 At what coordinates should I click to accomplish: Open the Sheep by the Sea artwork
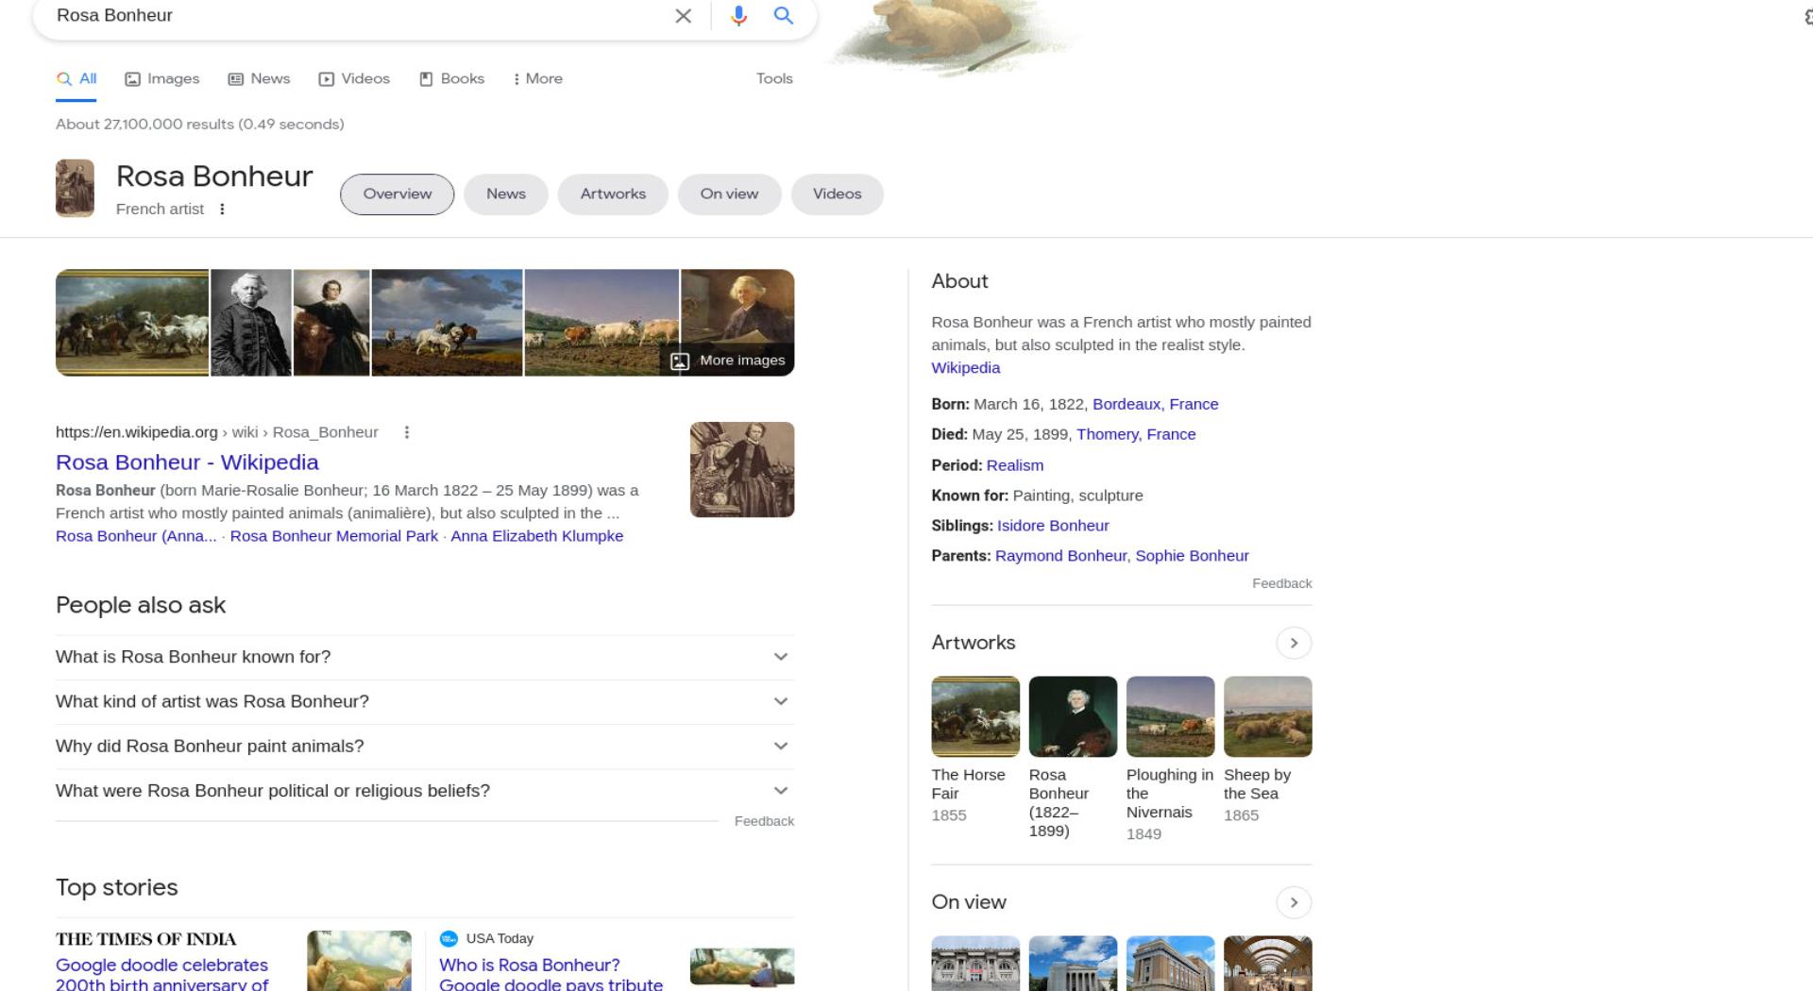(x=1267, y=716)
